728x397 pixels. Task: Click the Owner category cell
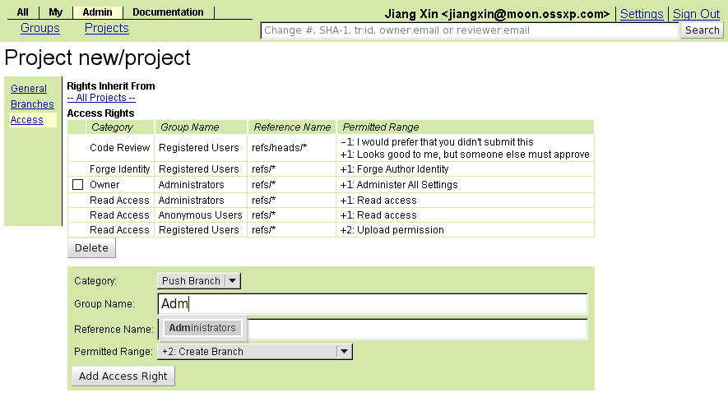point(120,185)
